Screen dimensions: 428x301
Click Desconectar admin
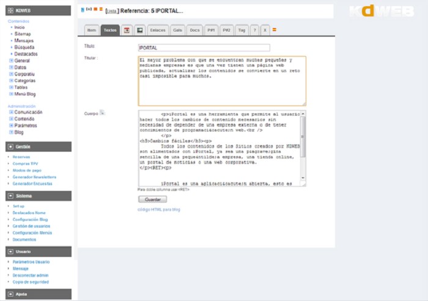coord(31,275)
